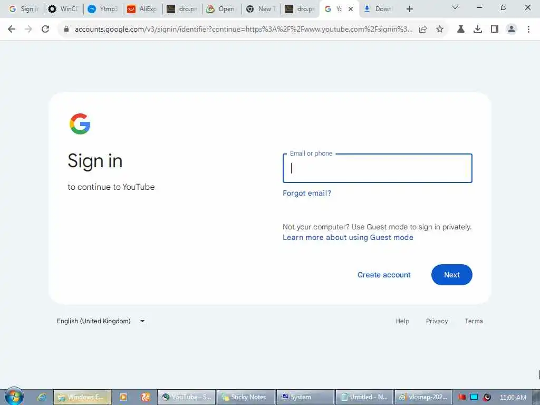Open Learn more about using Guest mode link
This screenshot has height=405, width=540.
point(348,237)
